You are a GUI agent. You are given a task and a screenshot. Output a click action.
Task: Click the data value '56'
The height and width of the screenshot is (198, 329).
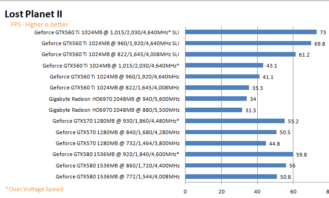[x=292, y=166]
